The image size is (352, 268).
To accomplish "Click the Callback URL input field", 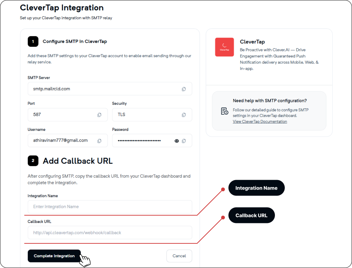I will click(x=110, y=232).
